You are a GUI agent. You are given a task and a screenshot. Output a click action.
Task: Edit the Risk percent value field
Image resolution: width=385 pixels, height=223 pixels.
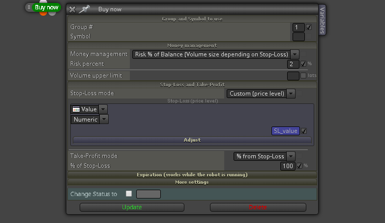click(293, 64)
